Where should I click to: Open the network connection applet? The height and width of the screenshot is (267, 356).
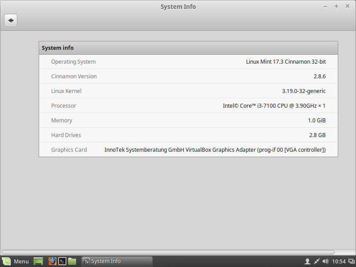[x=316, y=262]
